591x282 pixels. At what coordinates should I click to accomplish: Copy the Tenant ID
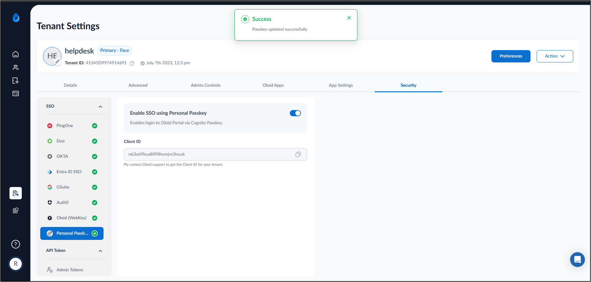132,63
